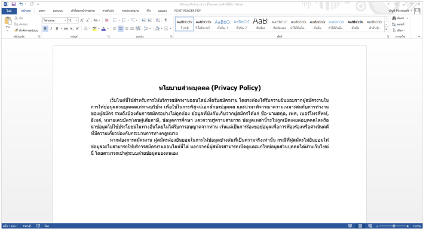423x229 pixels.
Task: Open the Design ribbon tab
Action: (x=58, y=11)
